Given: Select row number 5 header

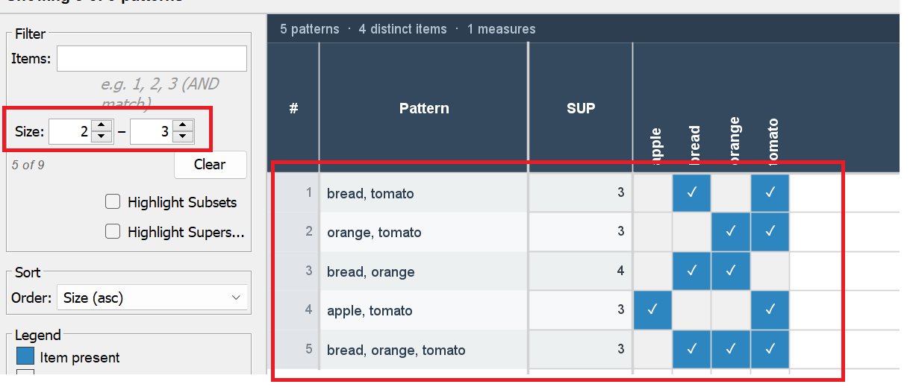Looking at the screenshot, I should pos(294,350).
